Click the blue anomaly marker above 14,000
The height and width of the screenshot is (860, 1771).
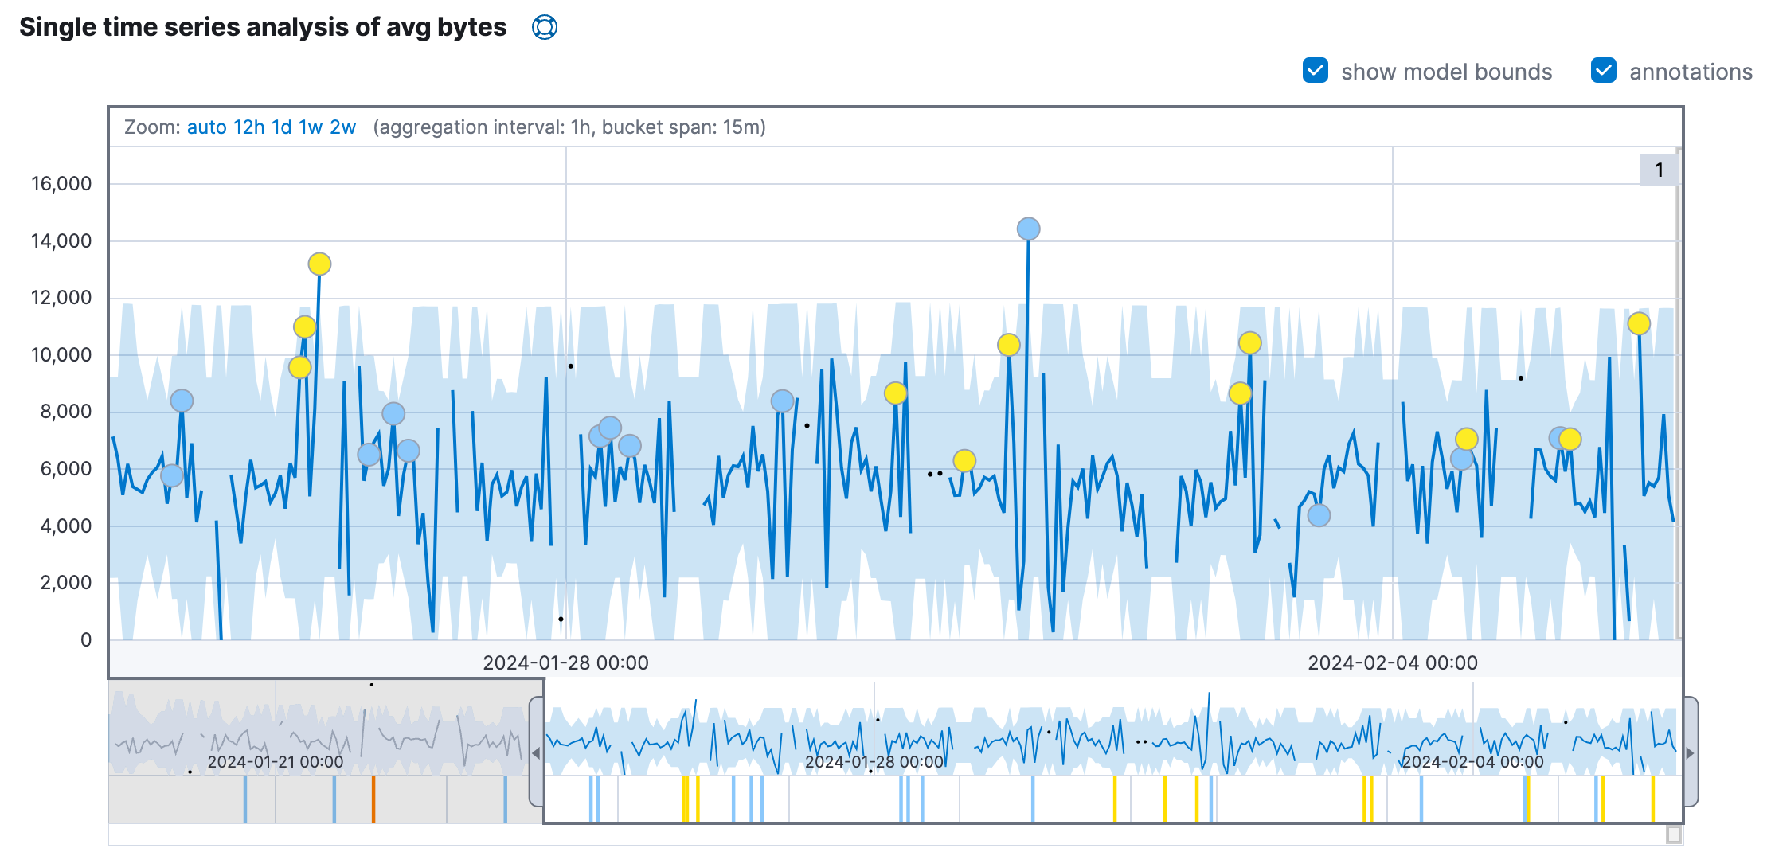[1028, 229]
